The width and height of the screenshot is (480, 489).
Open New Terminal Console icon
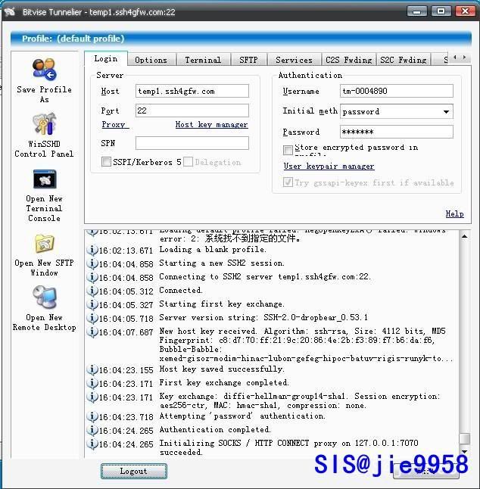coord(45,179)
